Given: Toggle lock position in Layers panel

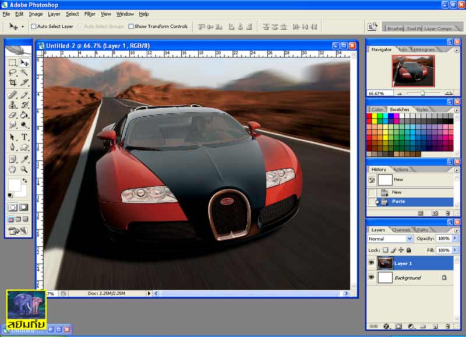Looking at the screenshot, I should (x=401, y=250).
